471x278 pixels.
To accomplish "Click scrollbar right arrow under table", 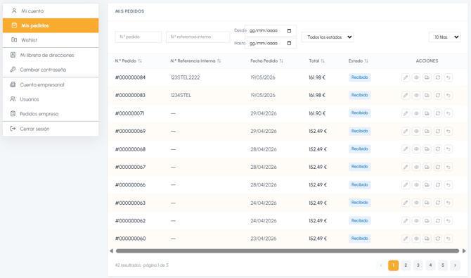I will [x=464, y=251].
